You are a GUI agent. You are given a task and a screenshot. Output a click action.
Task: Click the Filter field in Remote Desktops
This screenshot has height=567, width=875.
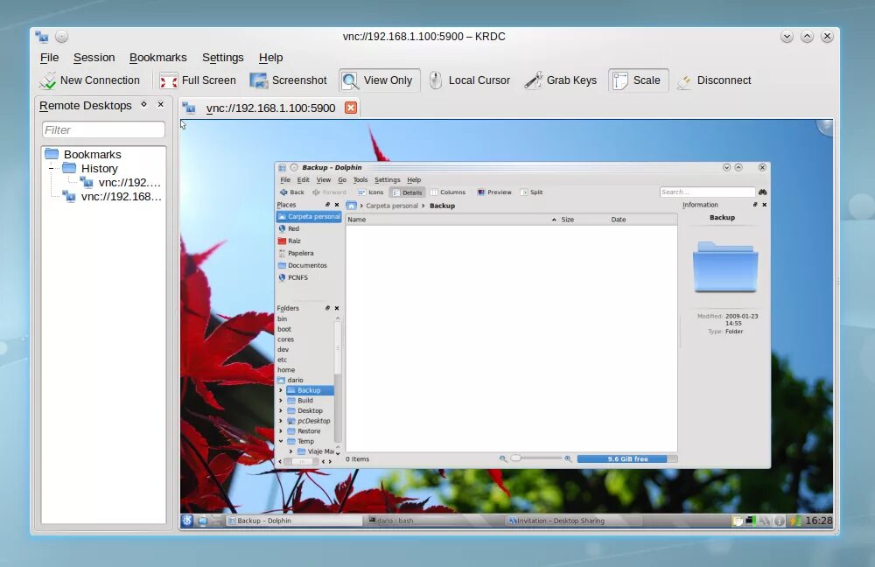[x=103, y=130]
